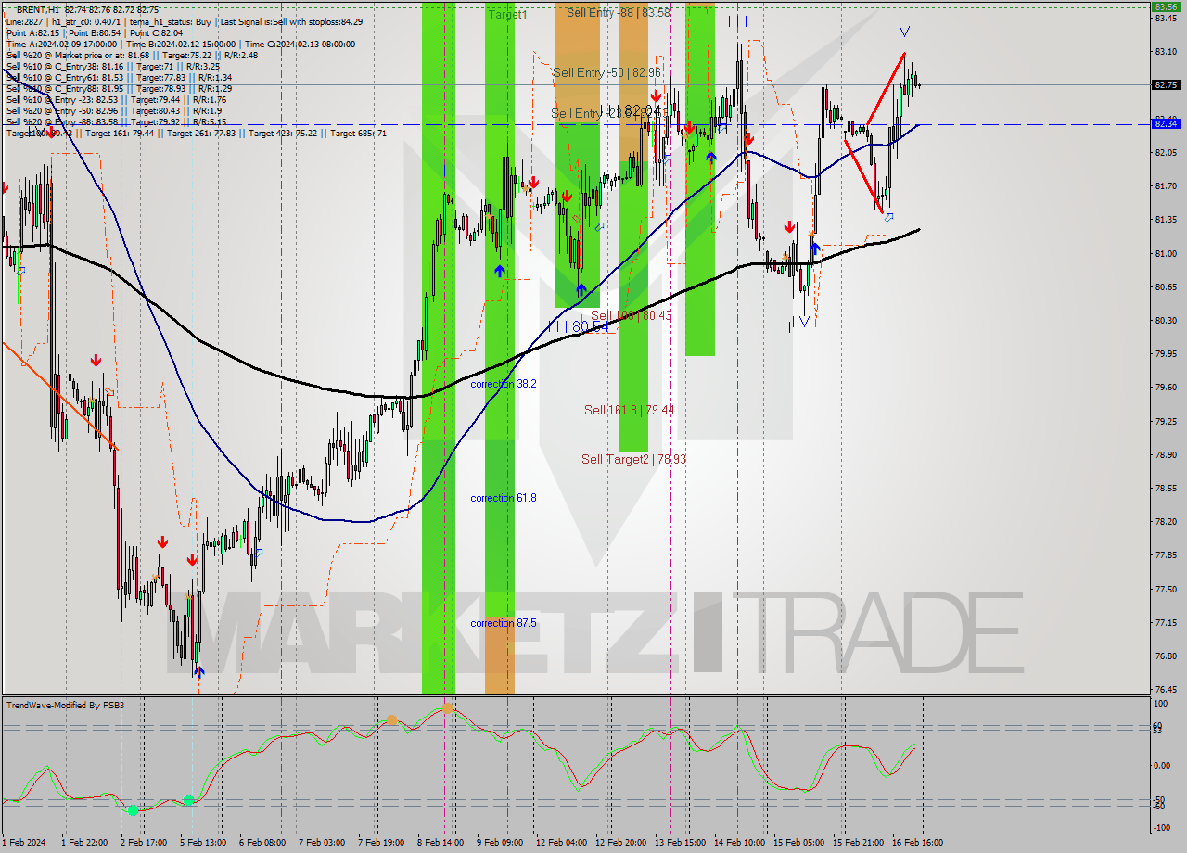The height and width of the screenshot is (853, 1187).
Task: Click the '14 Feb 10:00' time label
Action: 739,843
